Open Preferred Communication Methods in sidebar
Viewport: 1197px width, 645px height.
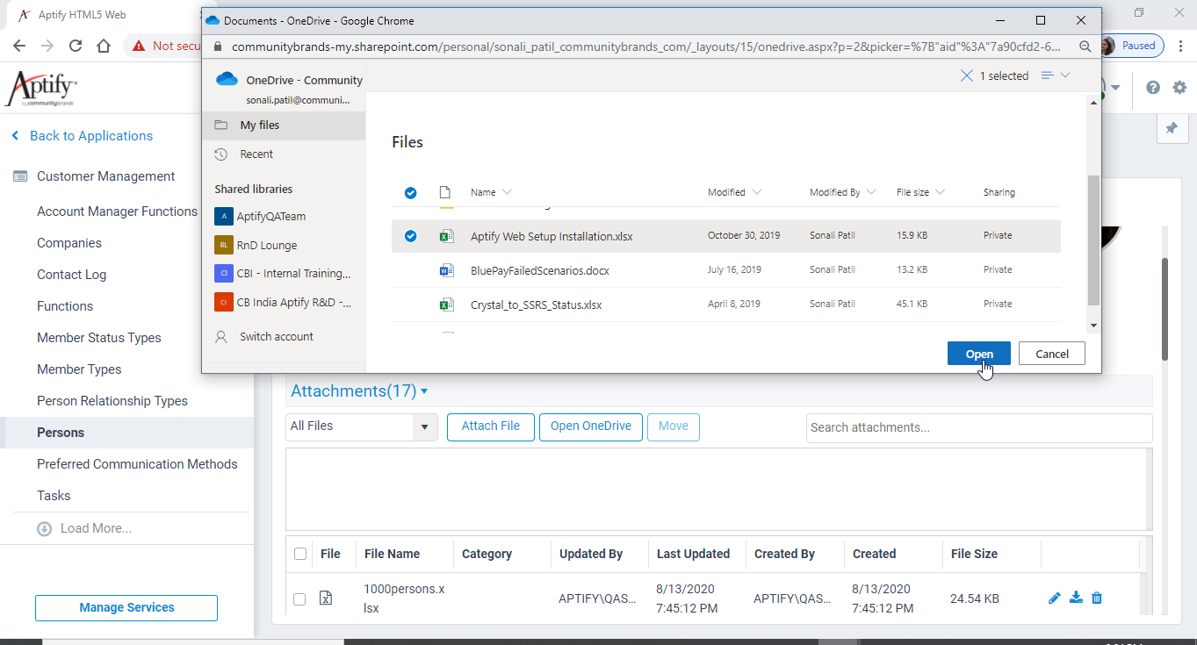137,464
